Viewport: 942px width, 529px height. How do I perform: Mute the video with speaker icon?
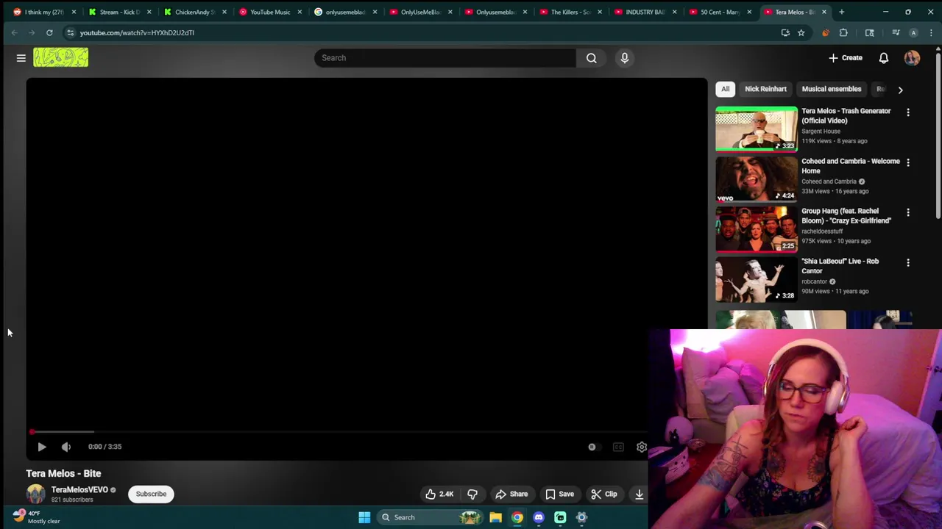click(x=66, y=447)
